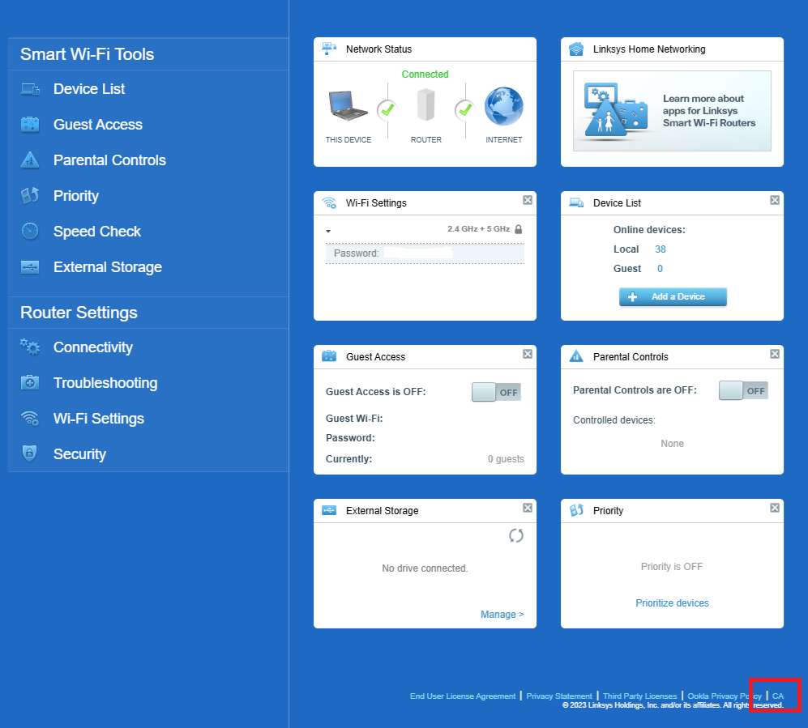Open the Speed Check clock icon
The height and width of the screenshot is (728, 808).
pyautogui.click(x=30, y=232)
